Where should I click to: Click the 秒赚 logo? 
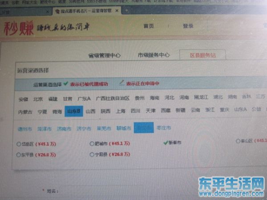pyautogui.click(x=16, y=28)
